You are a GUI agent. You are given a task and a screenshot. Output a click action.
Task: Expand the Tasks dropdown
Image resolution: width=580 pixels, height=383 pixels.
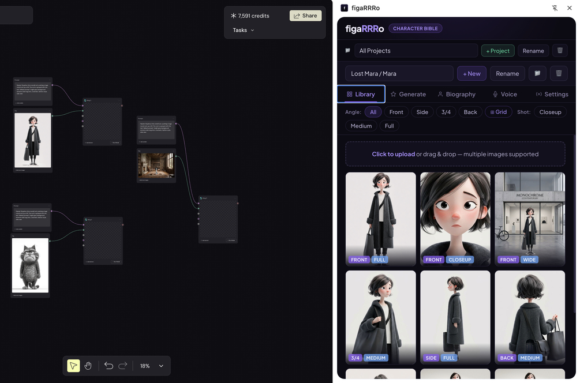click(244, 31)
